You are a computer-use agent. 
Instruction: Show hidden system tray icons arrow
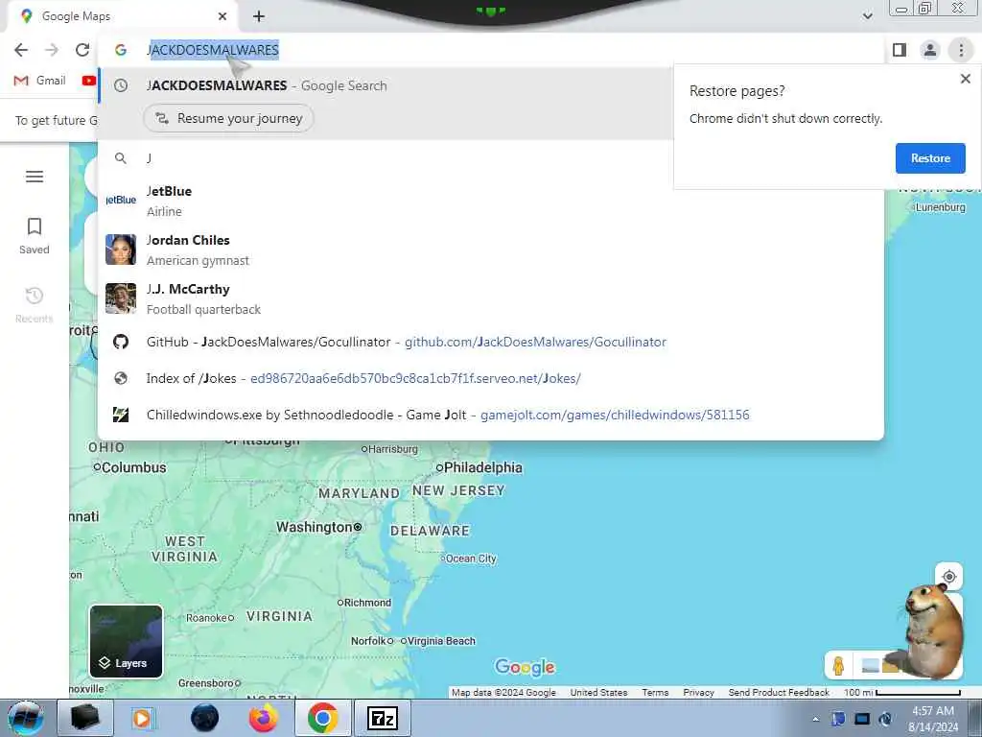pyautogui.click(x=815, y=719)
